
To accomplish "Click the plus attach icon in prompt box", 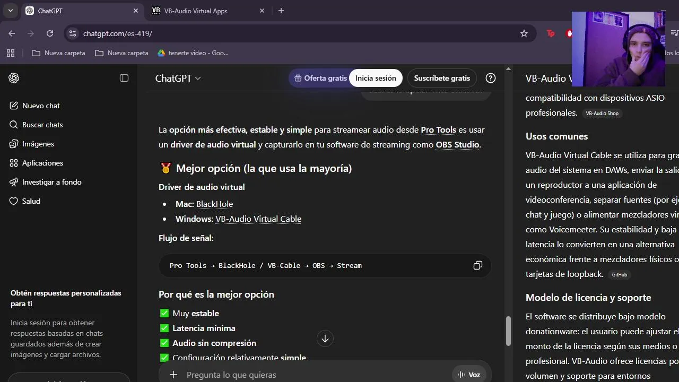I will coord(173,375).
